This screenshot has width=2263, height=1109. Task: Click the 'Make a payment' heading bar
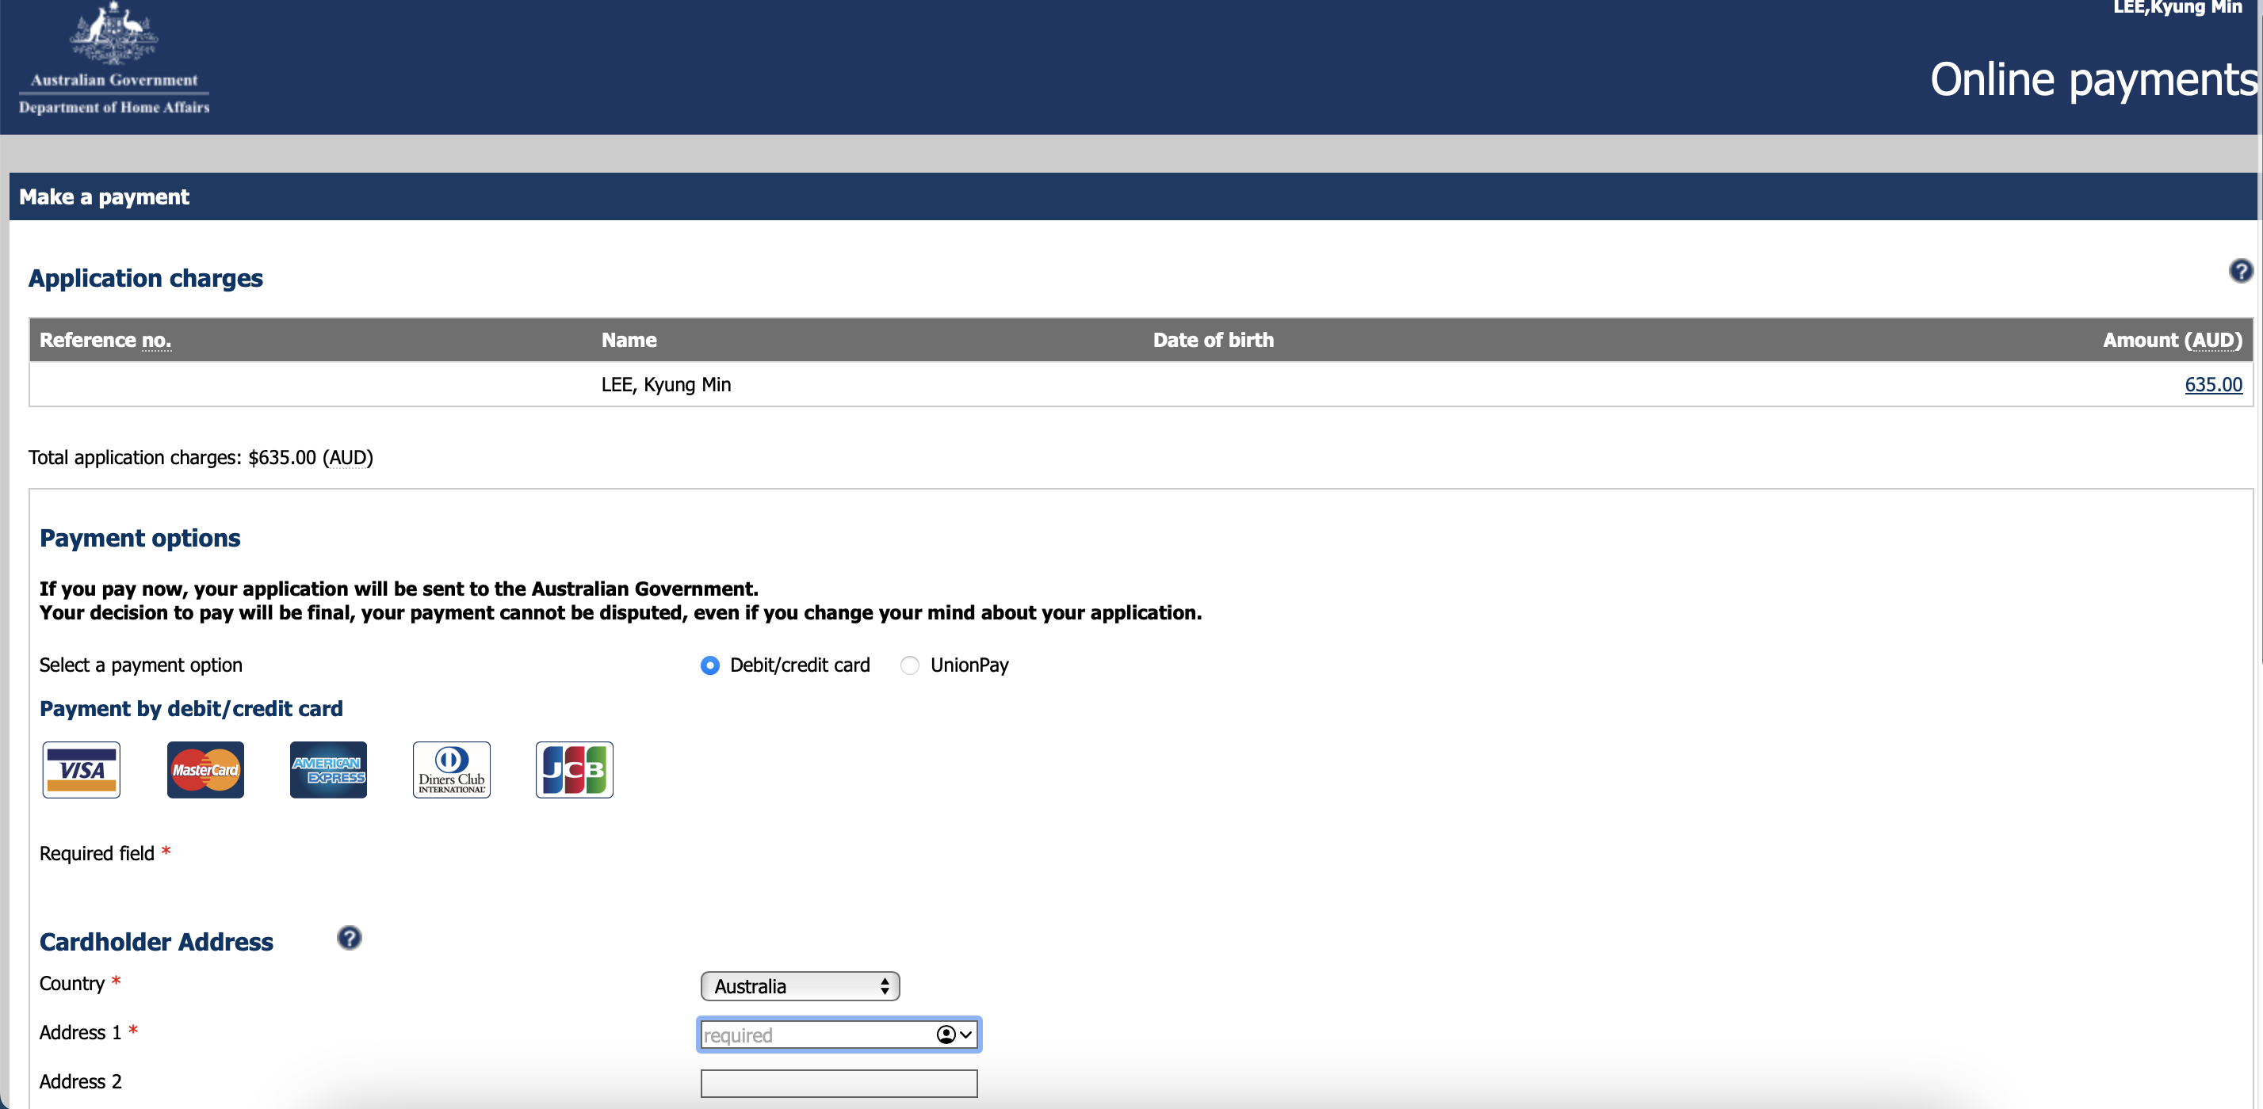tap(1133, 196)
